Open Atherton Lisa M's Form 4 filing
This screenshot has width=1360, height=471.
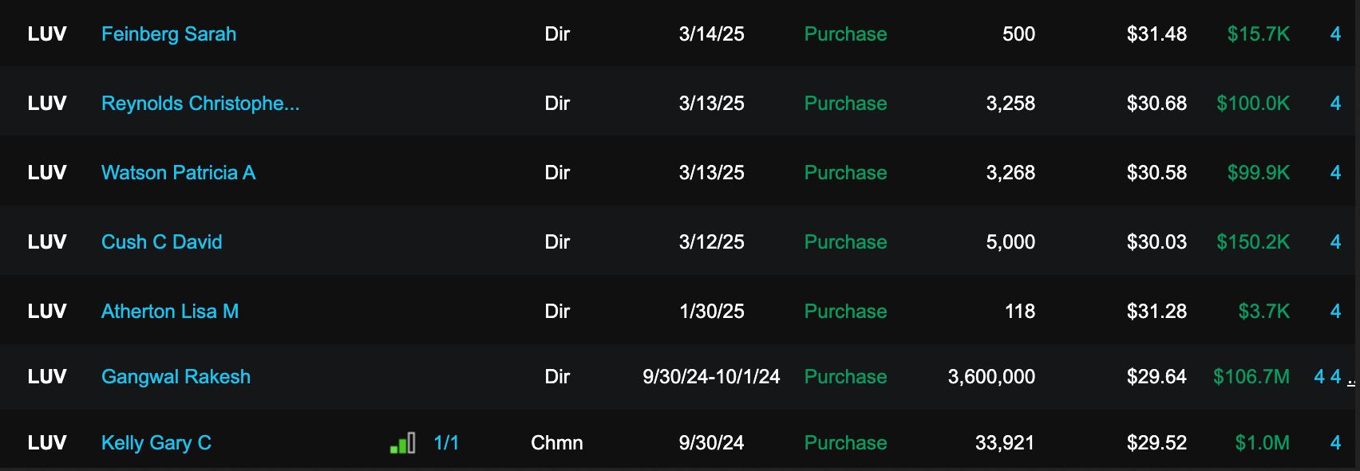(x=1335, y=312)
